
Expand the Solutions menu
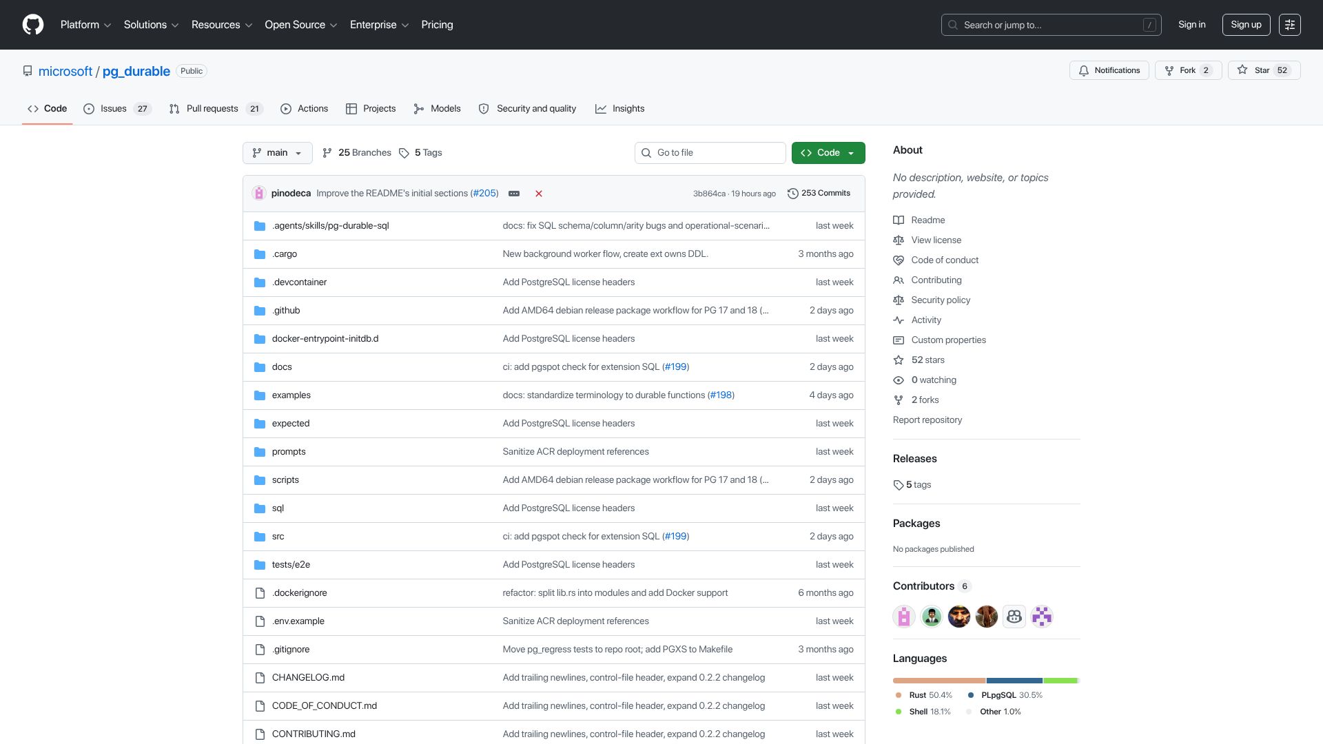(x=151, y=25)
